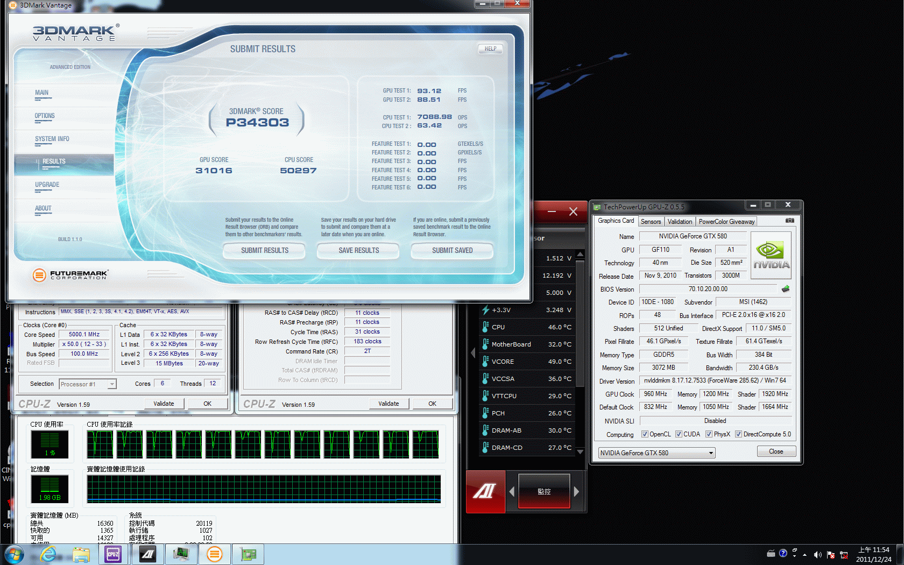Toggle the CUDA checkbox in GPU-Z
Viewport: 904px width, 565px height.
coord(679,434)
